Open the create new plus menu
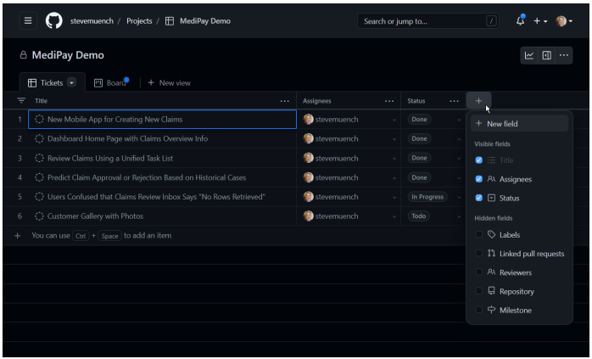The image size is (592, 359). [x=540, y=21]
